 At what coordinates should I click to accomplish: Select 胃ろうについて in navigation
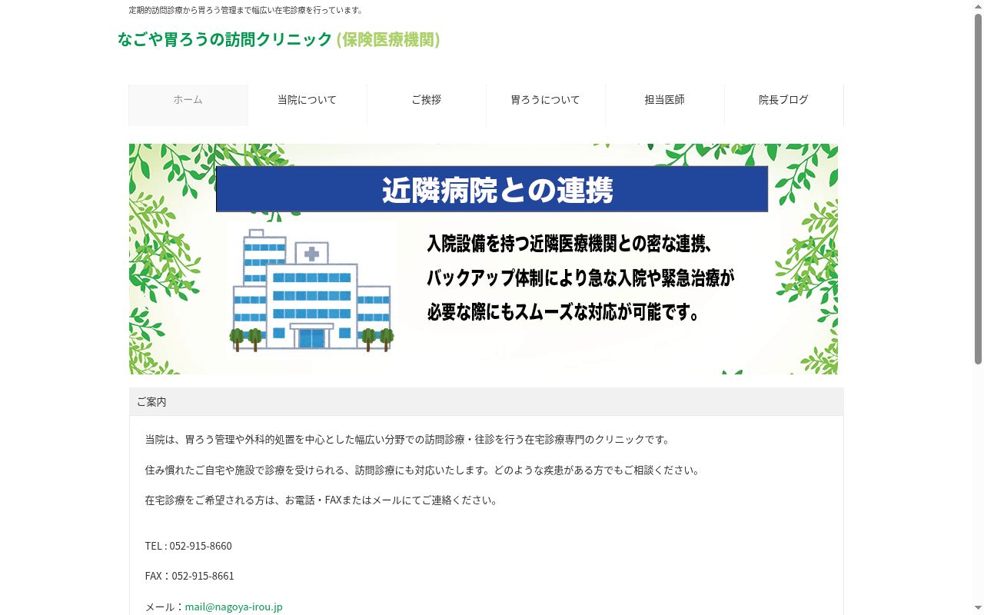pyautogui.click(x=546, y=105)
